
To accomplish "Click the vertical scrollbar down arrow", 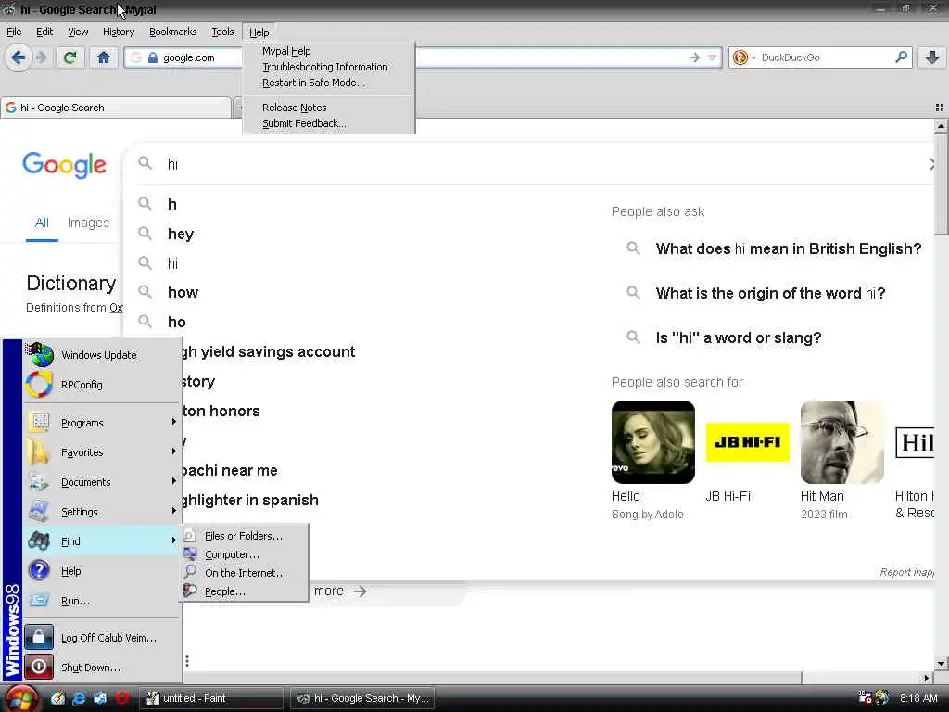I will [941, 664].
